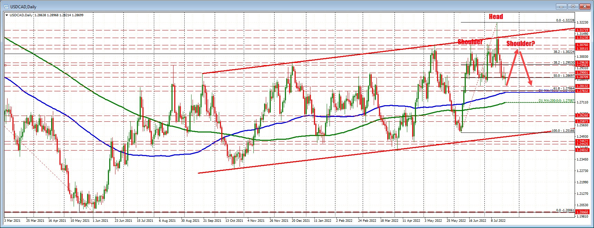Click the 11 Jan 2022 date label
594x228 pixels.
[323, 220]
